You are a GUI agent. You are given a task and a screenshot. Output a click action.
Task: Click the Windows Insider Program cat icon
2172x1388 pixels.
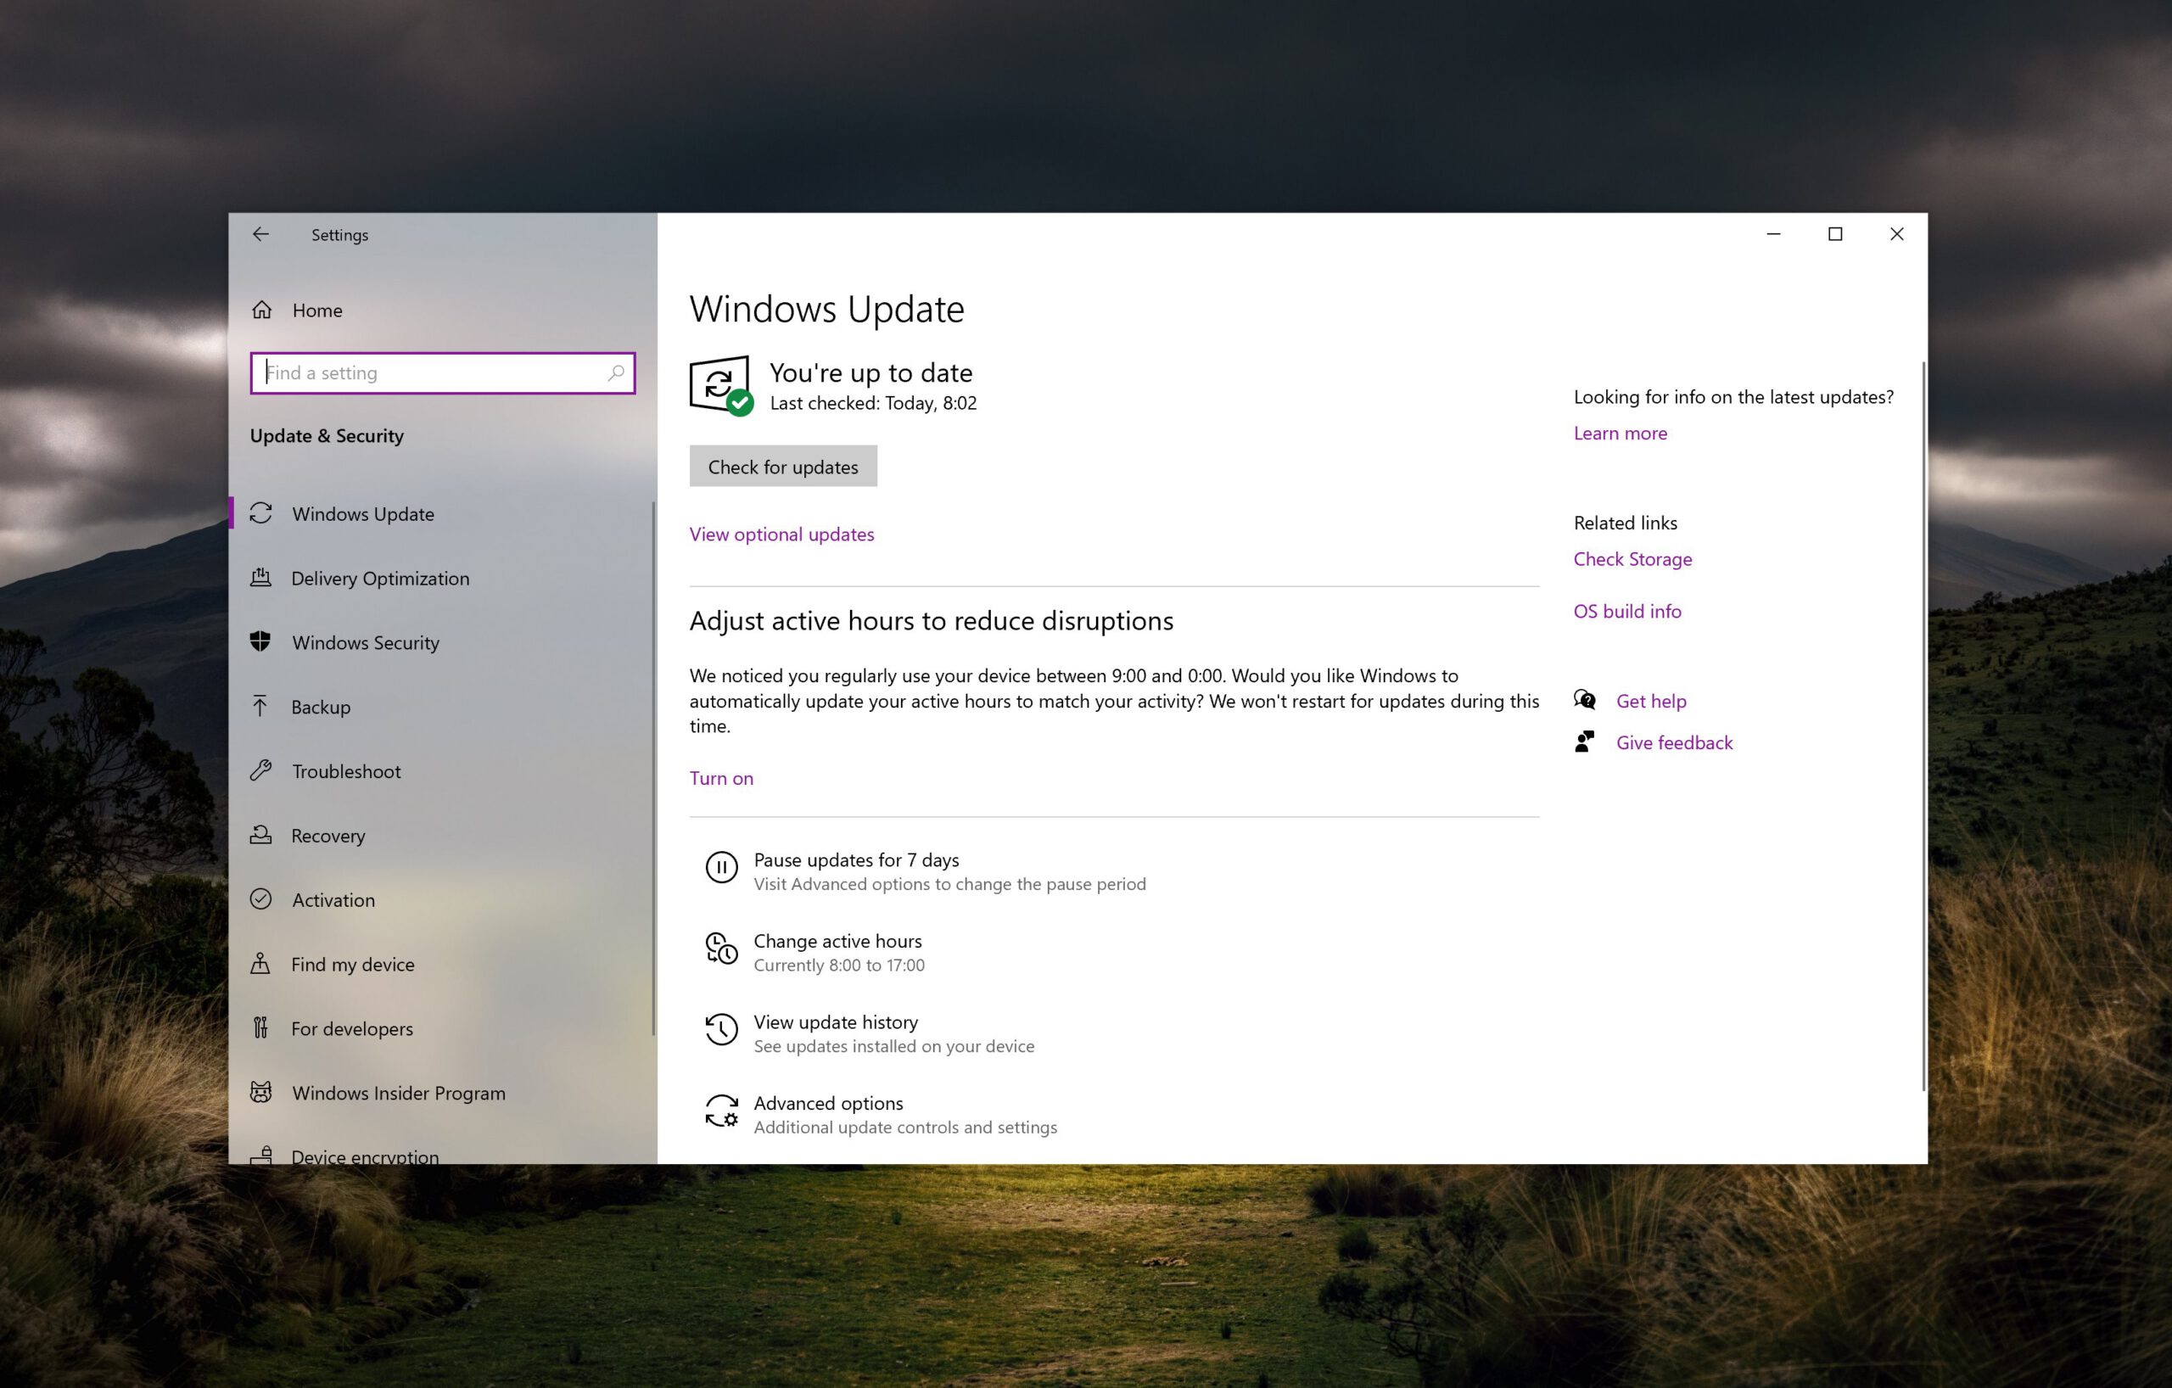tap(260, 1092)
